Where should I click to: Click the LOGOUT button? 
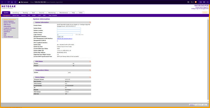205,12
